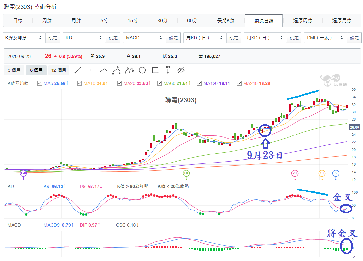The width and height of the screenshot is (363, 261).
Task: Switch to the 5分 tab
Action: 104,21
